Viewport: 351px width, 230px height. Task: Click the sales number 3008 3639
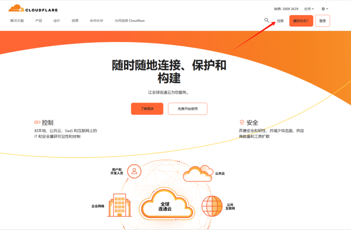pos(291,9)
